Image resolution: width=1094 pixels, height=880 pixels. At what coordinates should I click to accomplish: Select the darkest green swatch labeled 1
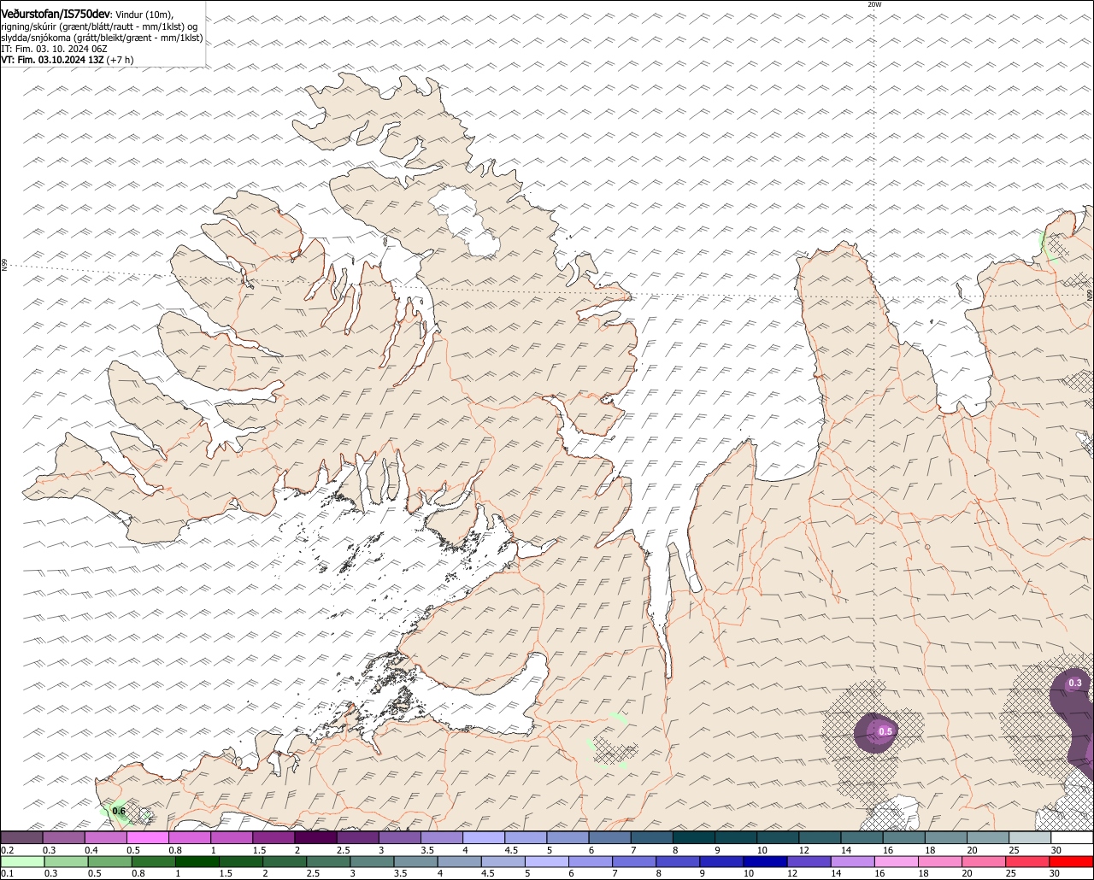197,861
